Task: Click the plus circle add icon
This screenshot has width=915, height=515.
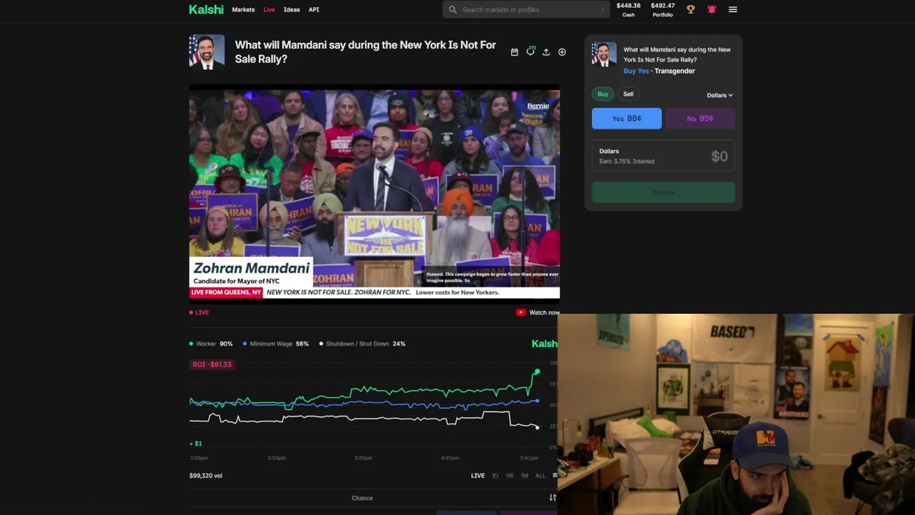Action: [562, 51]
